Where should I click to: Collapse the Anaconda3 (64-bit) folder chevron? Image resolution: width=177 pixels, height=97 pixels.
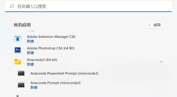pos(161,62)
